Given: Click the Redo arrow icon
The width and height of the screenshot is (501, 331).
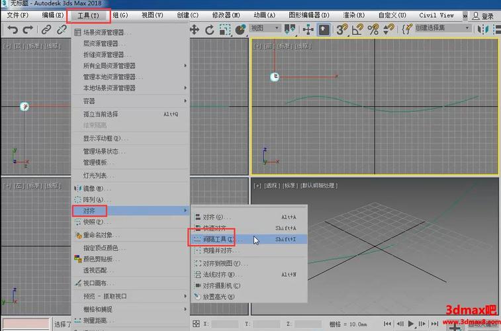Looking at the screenshot, I should click(28, 30).
